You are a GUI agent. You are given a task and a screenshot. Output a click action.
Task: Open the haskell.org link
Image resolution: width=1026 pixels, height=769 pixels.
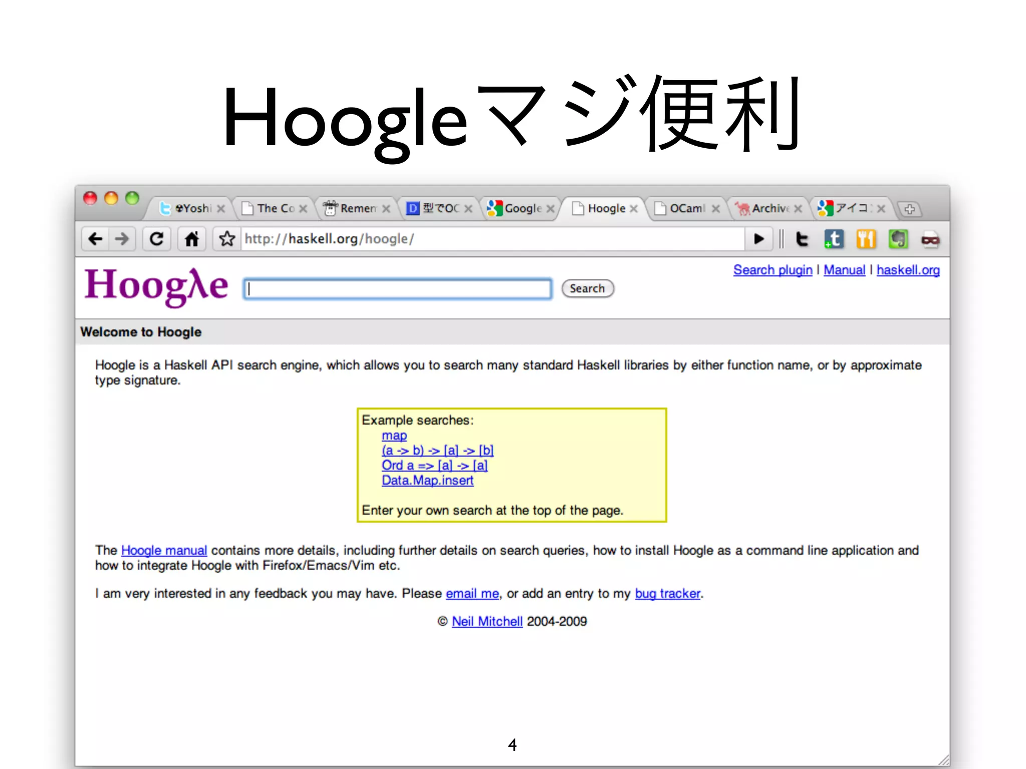pyautogui.click(x=908, y=270)
